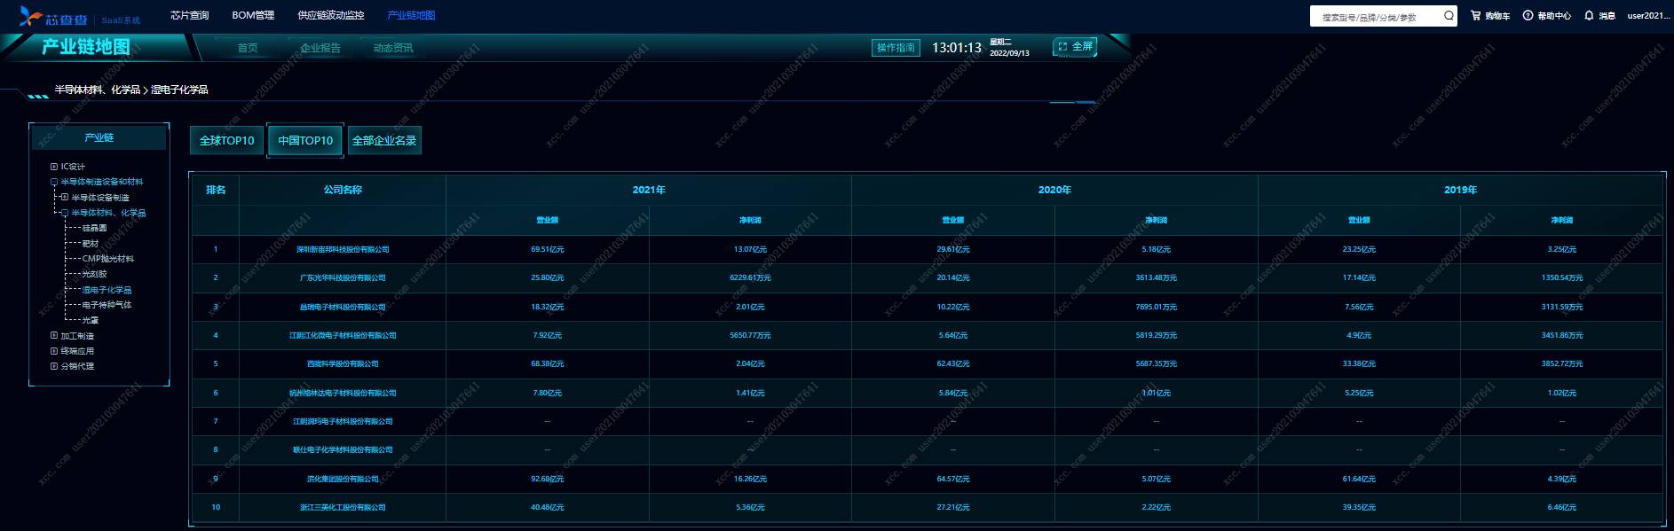
Task: Click the search magnifier icon
Action: (x=1449, y=16)
